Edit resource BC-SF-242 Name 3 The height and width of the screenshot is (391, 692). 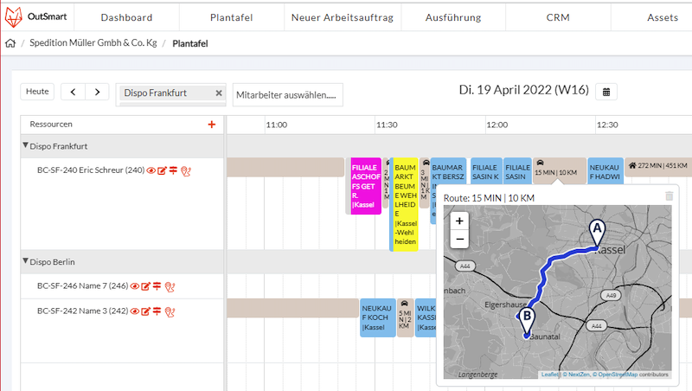(x=145, y=311)
